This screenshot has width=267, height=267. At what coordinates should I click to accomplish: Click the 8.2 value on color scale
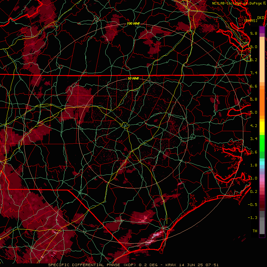point(254,60)
